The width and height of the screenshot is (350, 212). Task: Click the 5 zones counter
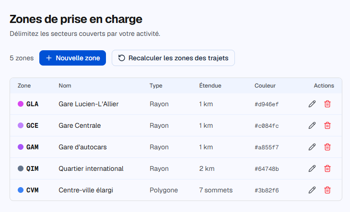[x=22, y=58]
